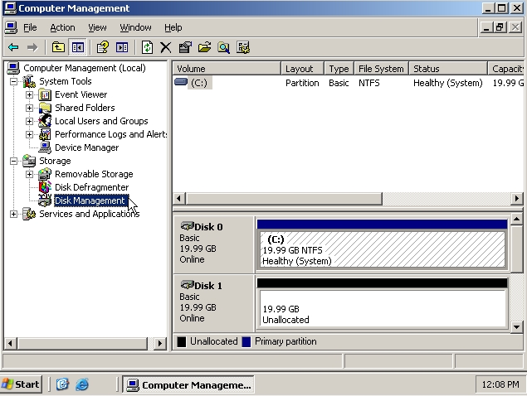
Task: Click the MMC console icon beside File menu
Action: tap(11, 27)
